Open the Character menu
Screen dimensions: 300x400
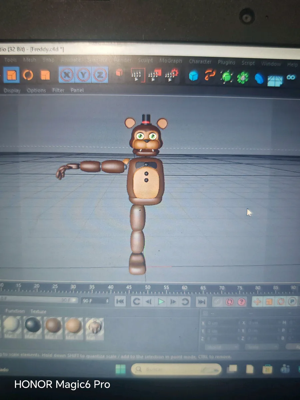[x=200, y=62]
